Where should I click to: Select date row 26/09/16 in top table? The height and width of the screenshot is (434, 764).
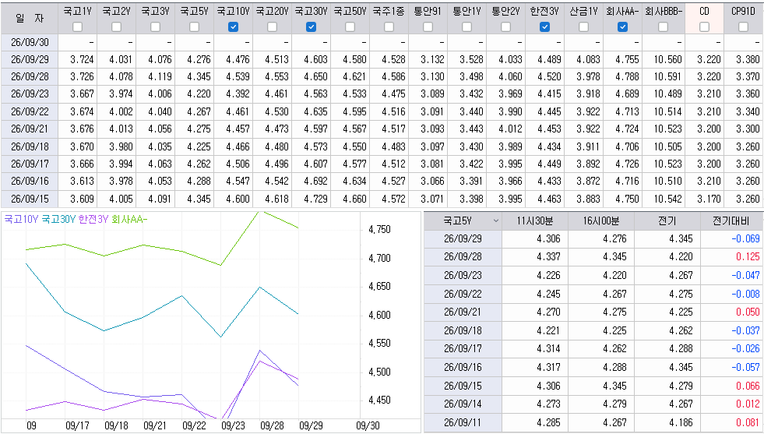(x=30, y=181)
